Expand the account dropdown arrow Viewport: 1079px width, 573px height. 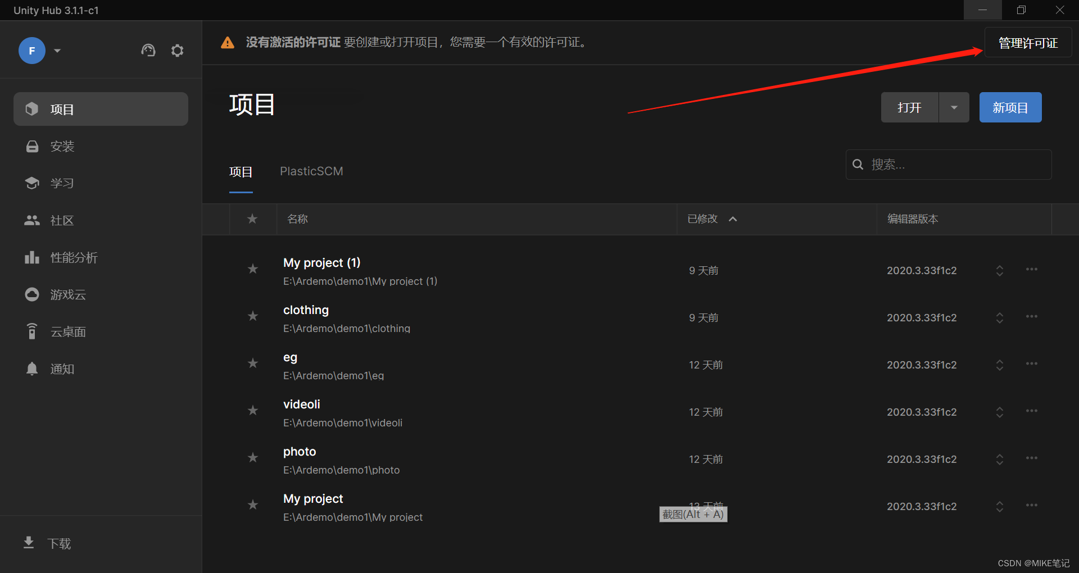pos(57,51)
